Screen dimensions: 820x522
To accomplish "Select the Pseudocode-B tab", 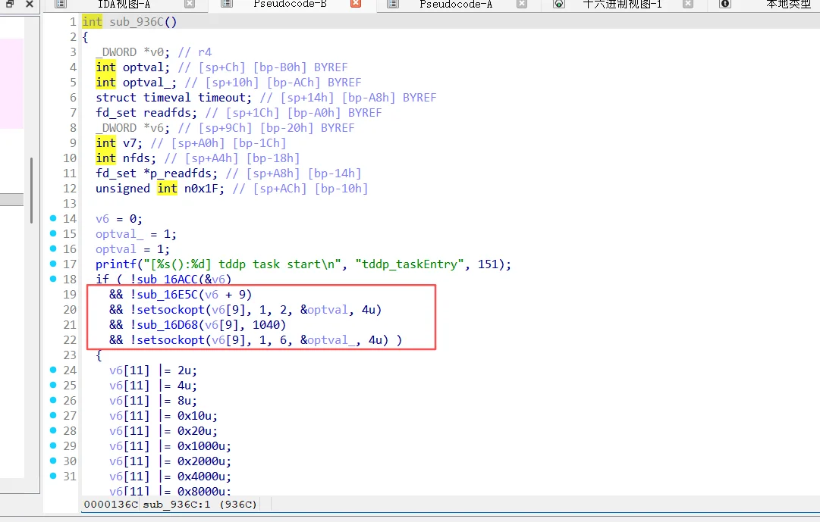I will pyautogui.click(x=290, y=5).
